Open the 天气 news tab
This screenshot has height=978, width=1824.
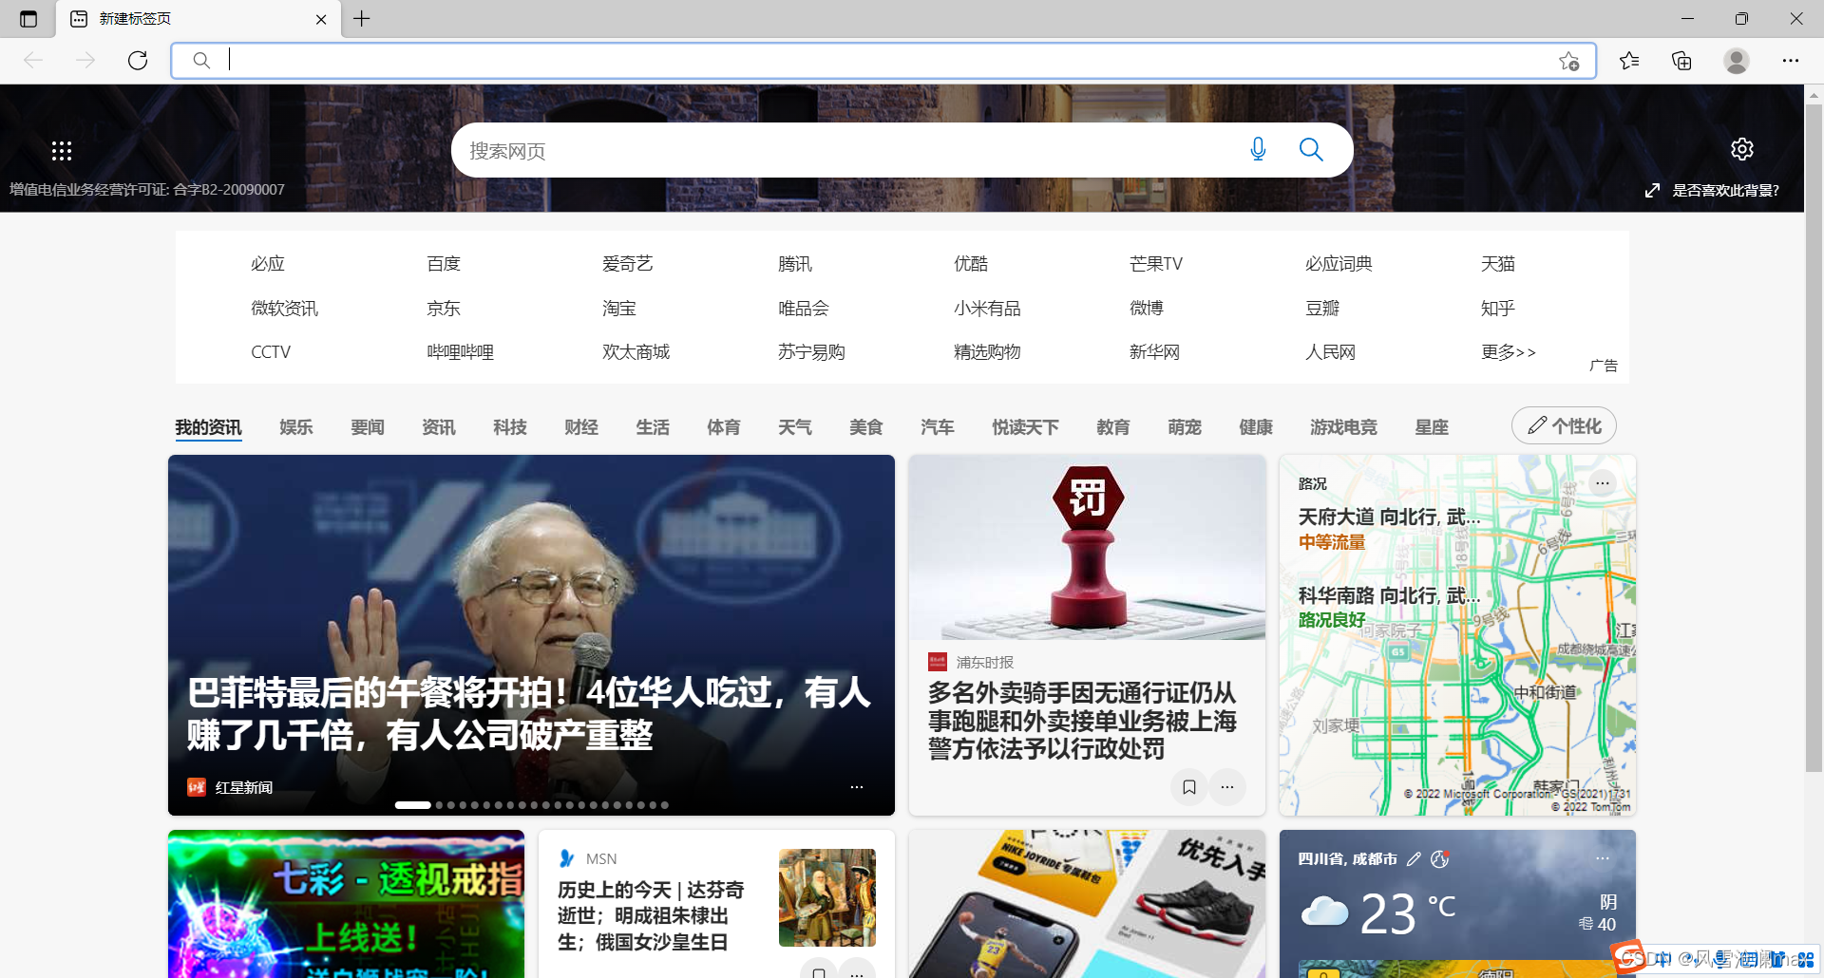[x=795, y=427]
